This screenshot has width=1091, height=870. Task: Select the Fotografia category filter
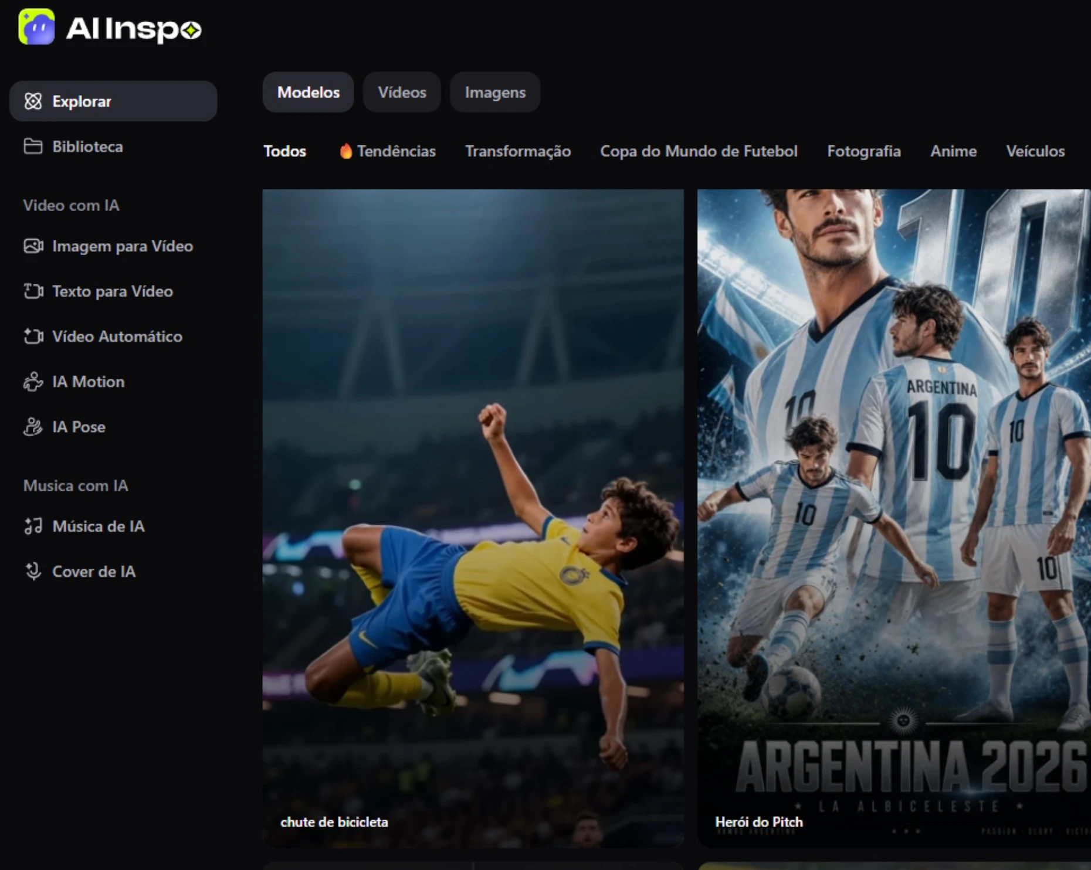click(x=864, y=151)
